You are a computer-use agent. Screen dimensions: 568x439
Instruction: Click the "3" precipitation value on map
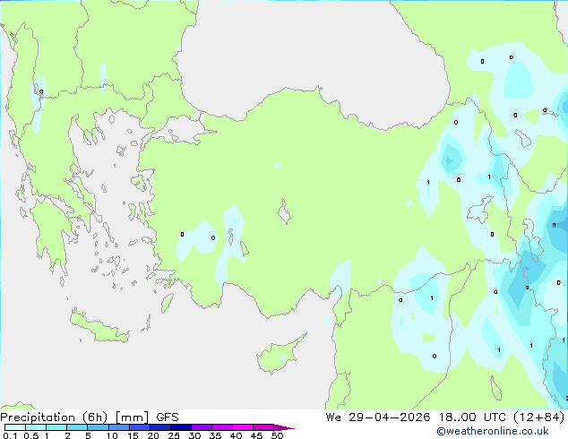[554, 225]
